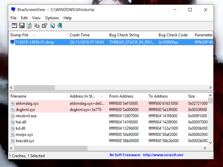
Task: Click status text 1 Crashes, 1 Selected
Action: coord(27,156)
